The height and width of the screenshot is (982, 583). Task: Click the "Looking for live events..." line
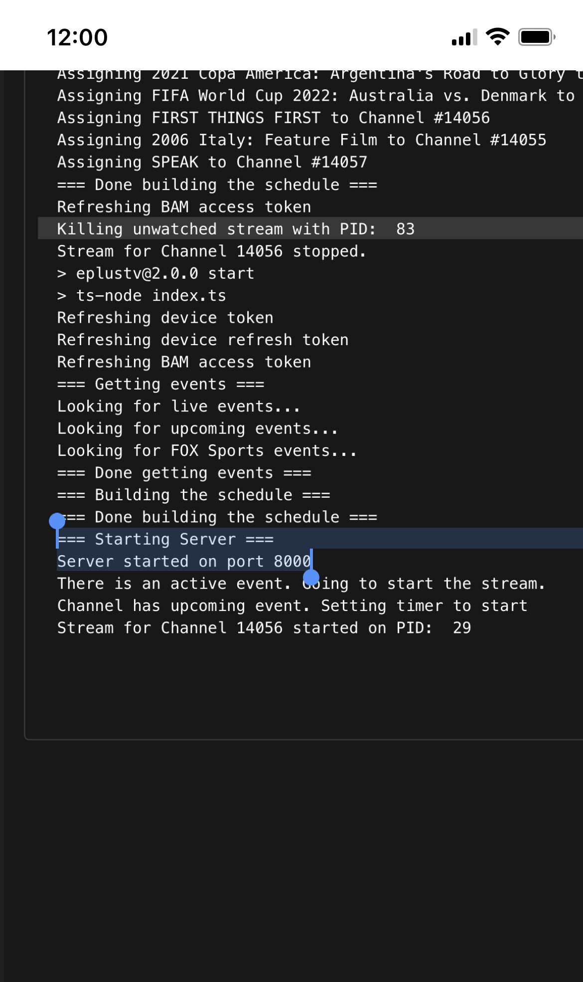click(x=178, y=406)
